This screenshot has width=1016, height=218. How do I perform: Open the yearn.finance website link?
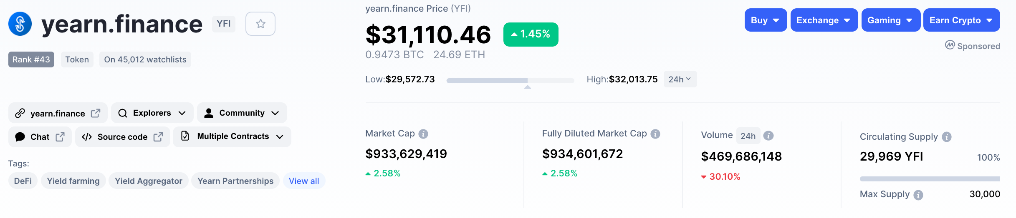[58, 113]
